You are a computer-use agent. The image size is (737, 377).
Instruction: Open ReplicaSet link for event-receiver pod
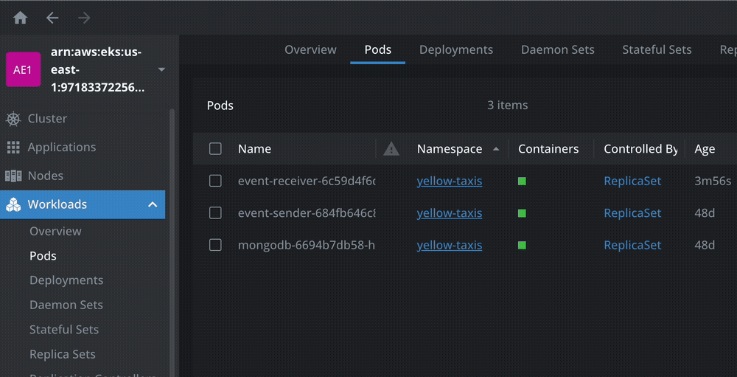[x=632, y=181]
